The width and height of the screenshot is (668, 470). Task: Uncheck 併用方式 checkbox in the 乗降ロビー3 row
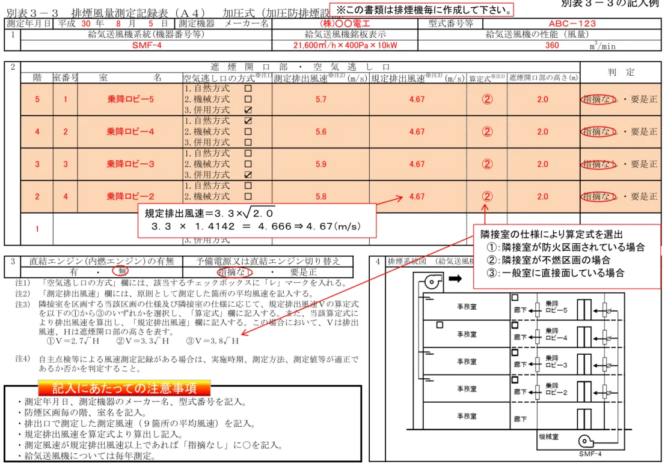248,175
